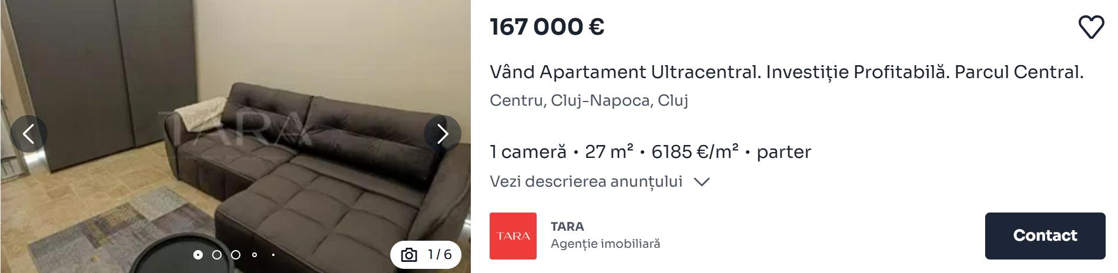Show next photo with right arrow
The image size is (1118, 273).
(443, 134)
